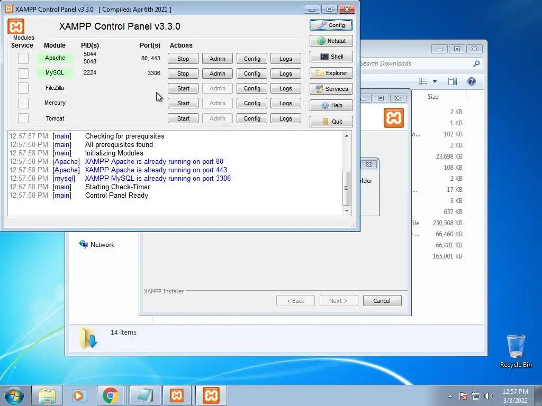Open Google Chrome from the taskbar
The height and width of the screenshot is (406, 542).
point(110,395)
